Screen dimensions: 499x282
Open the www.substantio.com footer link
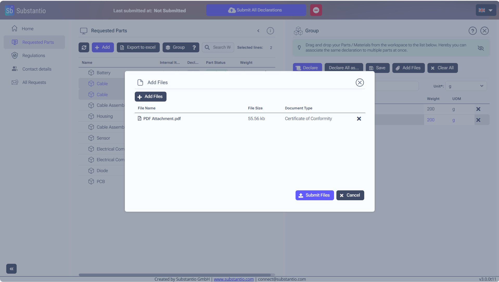click(234, 279)
